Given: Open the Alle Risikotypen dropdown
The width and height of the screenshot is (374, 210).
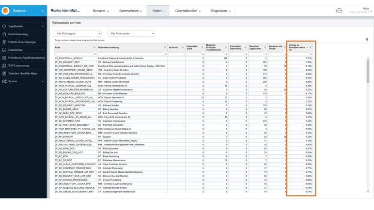Looking at the screenshot, I should point(78,33).
